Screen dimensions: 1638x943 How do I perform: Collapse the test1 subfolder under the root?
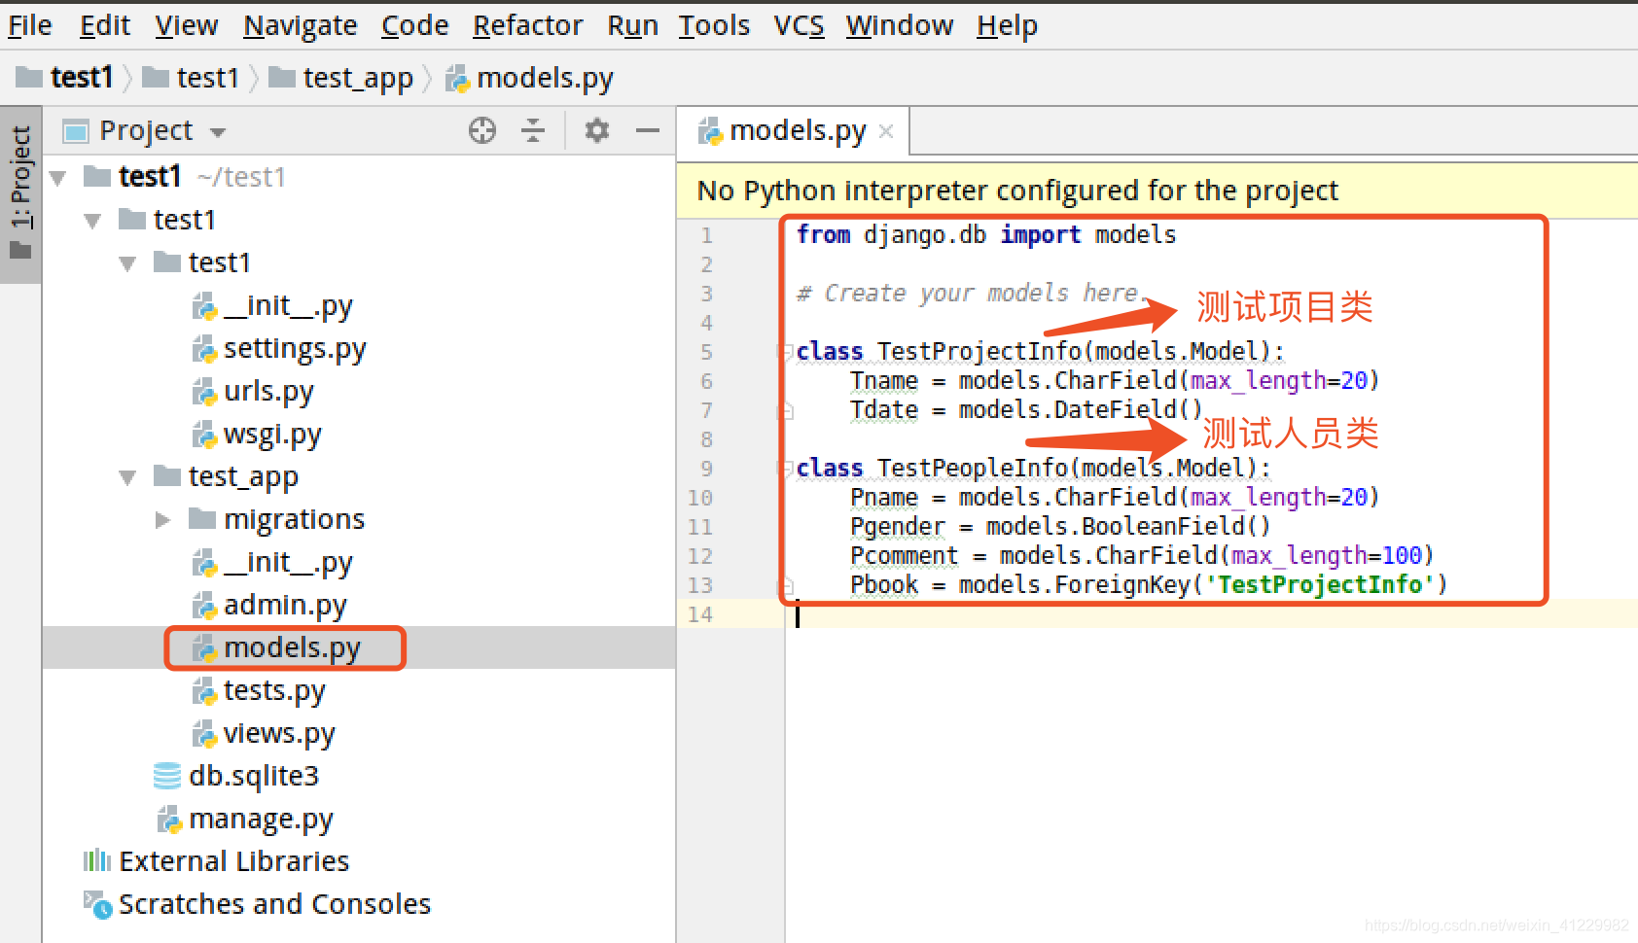pos(93,221)
